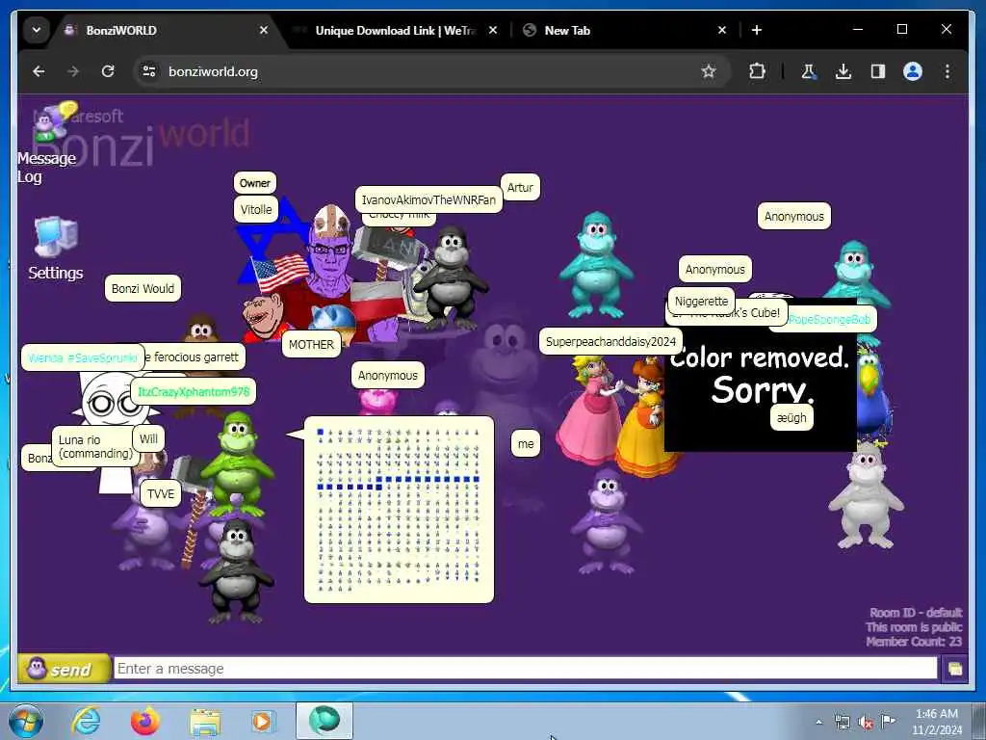The image size is (986, 740).
Task: Show hidden tray icons arrow
Action: [x=818, y=722]
